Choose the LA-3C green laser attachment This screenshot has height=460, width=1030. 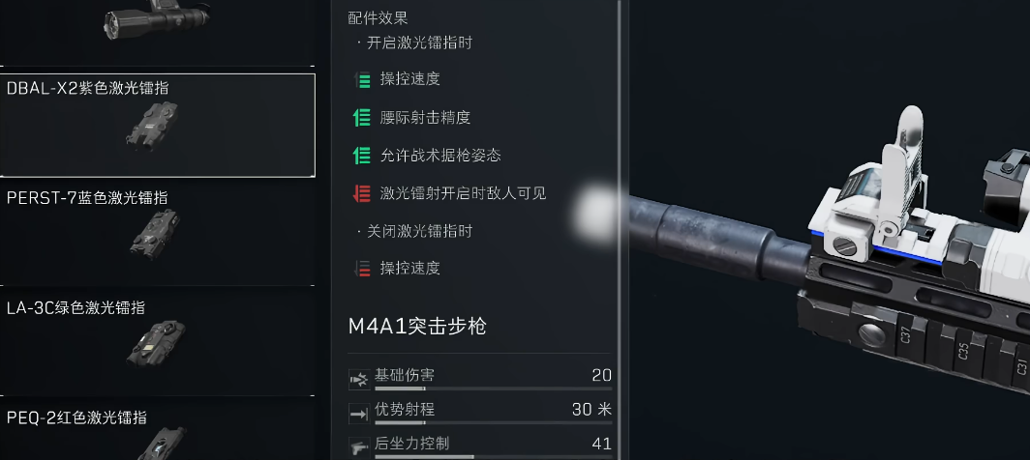[158, 340]
